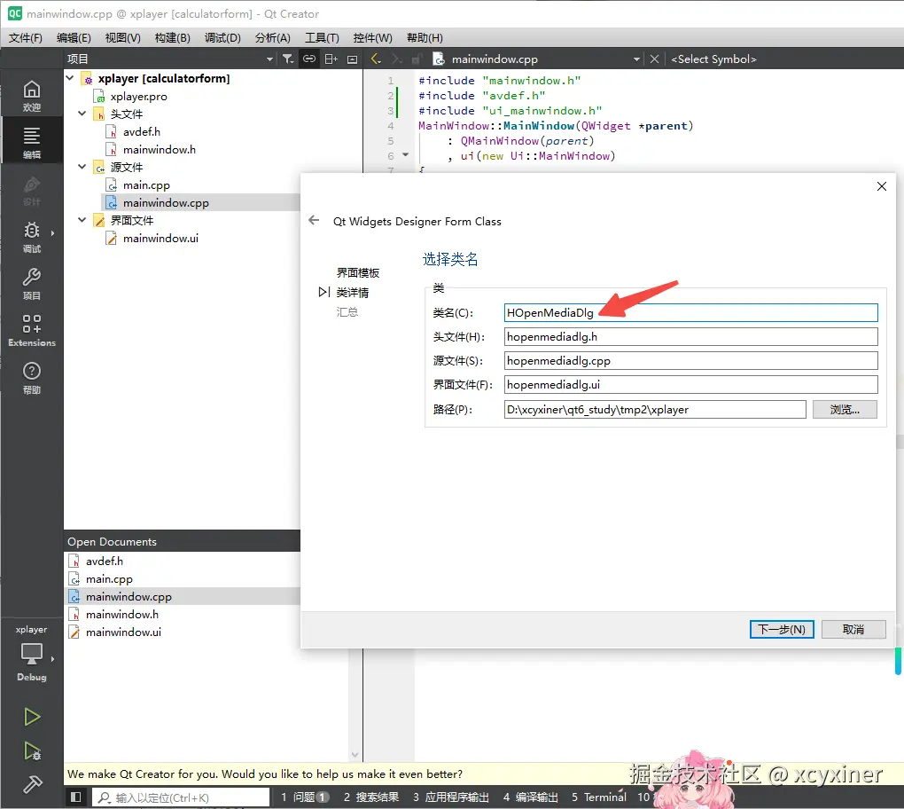Collapse the 源文件 folder
Viewport: 904px width, 809px height.
tap(82, 167)
